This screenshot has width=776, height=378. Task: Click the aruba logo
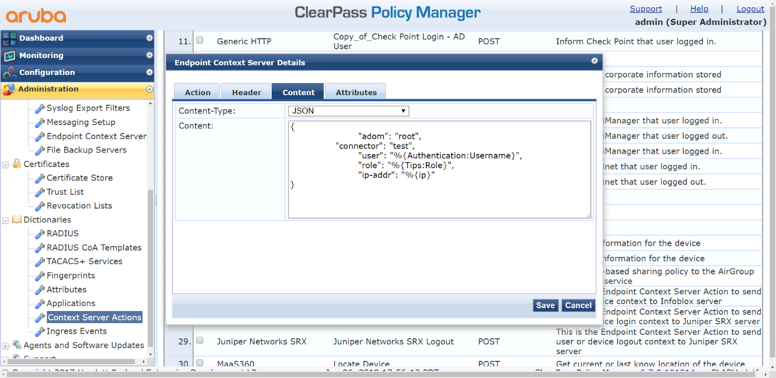point(36,15)
